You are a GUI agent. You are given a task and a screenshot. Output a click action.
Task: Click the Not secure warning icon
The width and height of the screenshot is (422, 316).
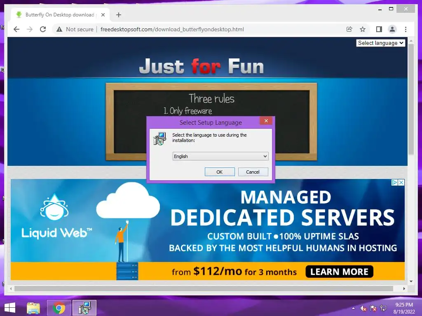coord(59,29)
